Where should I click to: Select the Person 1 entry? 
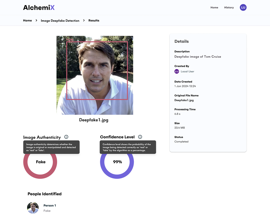click(49, 205)
